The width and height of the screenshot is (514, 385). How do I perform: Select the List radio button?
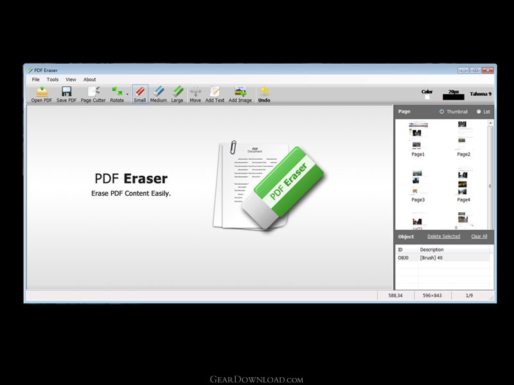tap(479, 112)
